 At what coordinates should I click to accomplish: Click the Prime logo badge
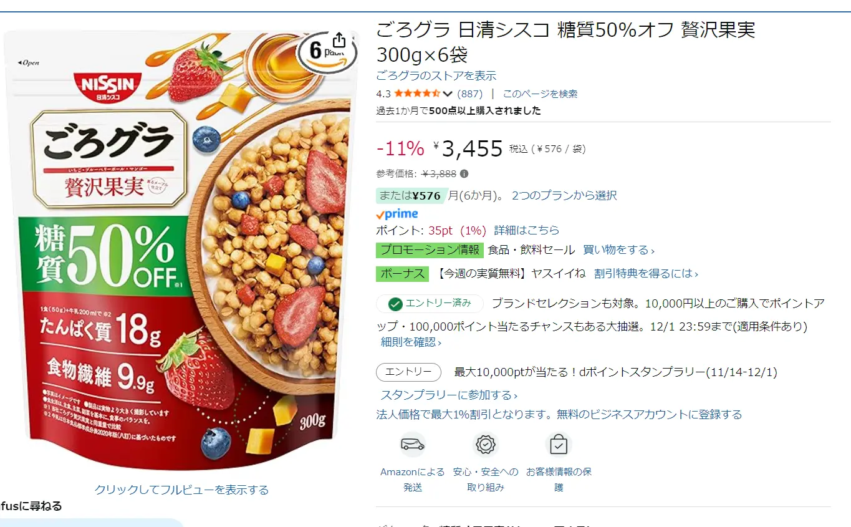click(x=397, y=214)
